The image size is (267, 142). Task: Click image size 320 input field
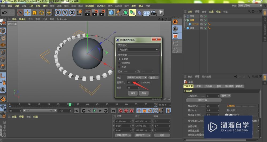point(133,83)
